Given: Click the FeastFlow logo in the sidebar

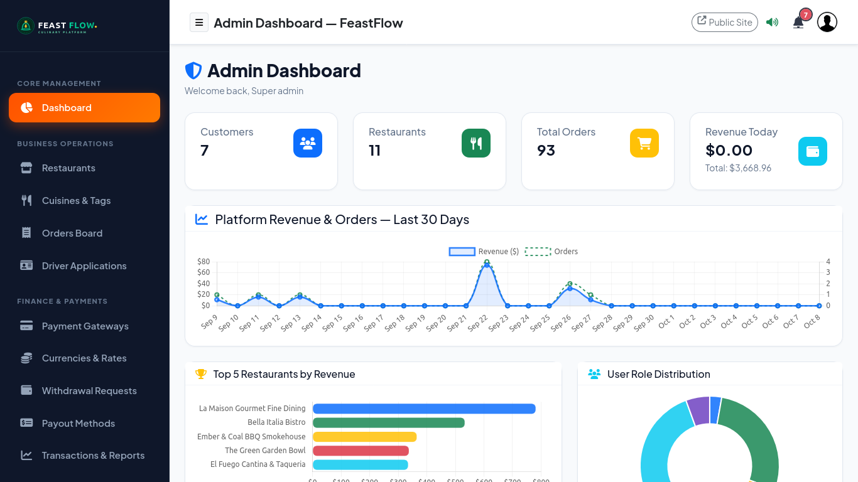Looking at the screenshot, I should (57, 26).
